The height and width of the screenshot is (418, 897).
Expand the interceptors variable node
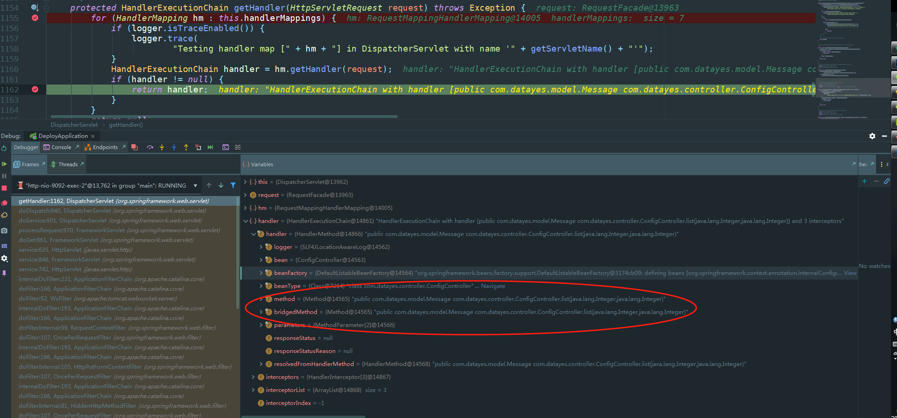tap(253, 377)
